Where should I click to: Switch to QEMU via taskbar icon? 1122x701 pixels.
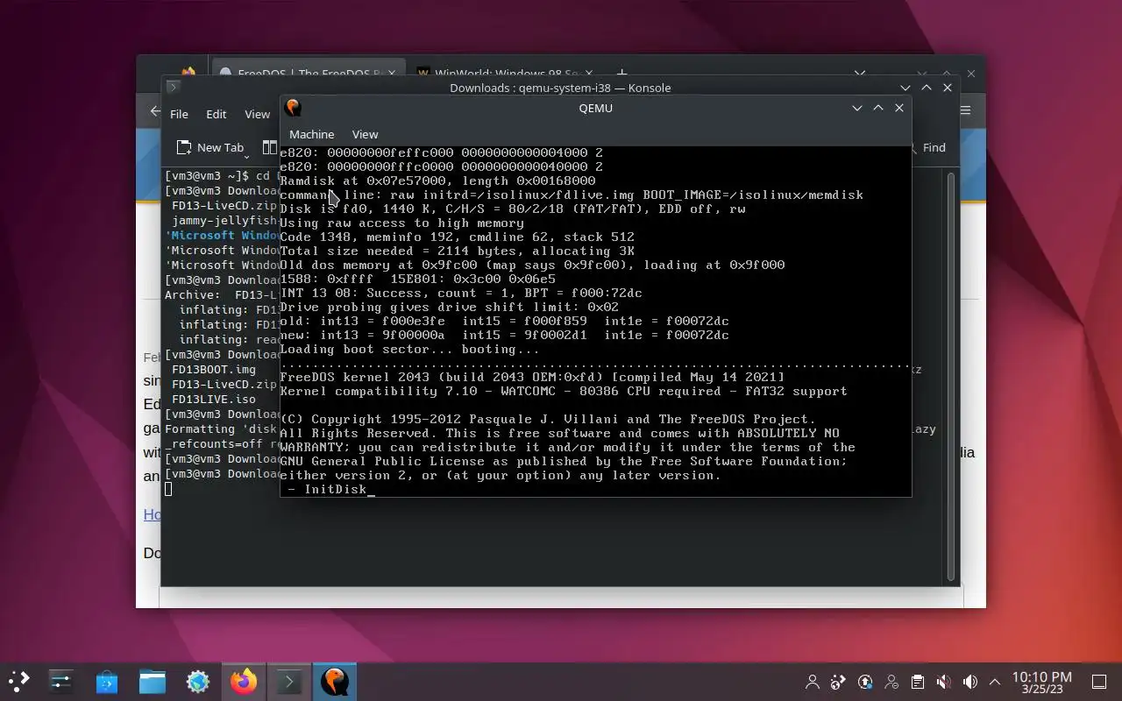(x=335, y=681)
